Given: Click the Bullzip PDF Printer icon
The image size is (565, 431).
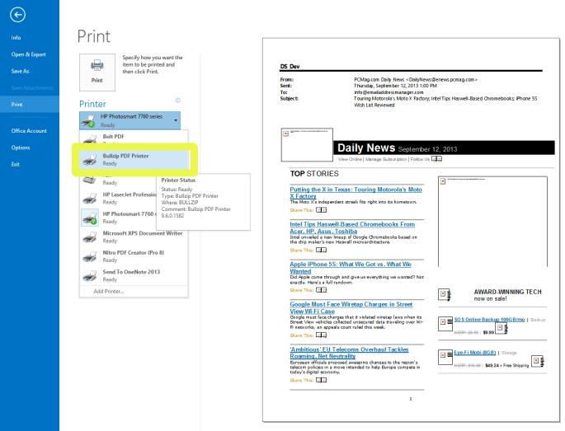Looking at the screenshot, I should pos(90,160).
